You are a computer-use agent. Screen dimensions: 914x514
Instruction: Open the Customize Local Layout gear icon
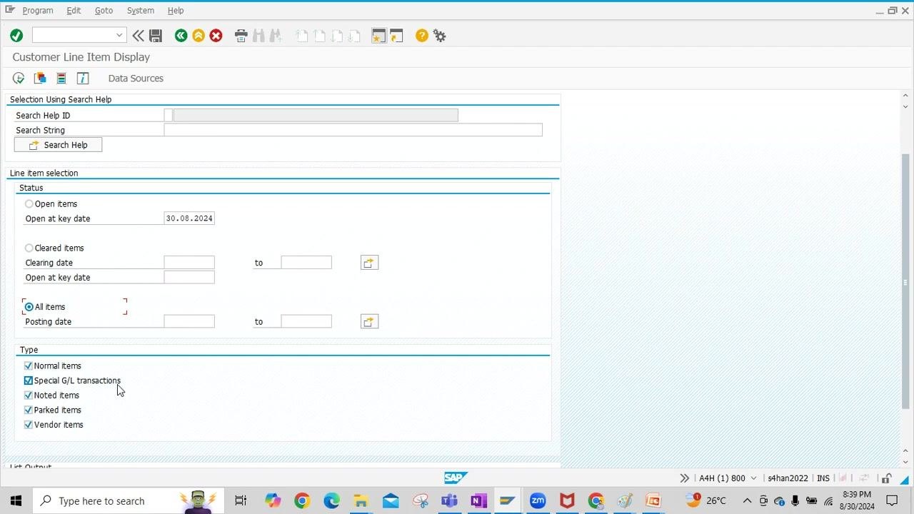(440, 36)
